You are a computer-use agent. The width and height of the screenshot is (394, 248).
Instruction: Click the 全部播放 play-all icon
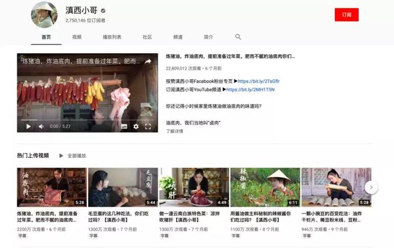[61, 155]
